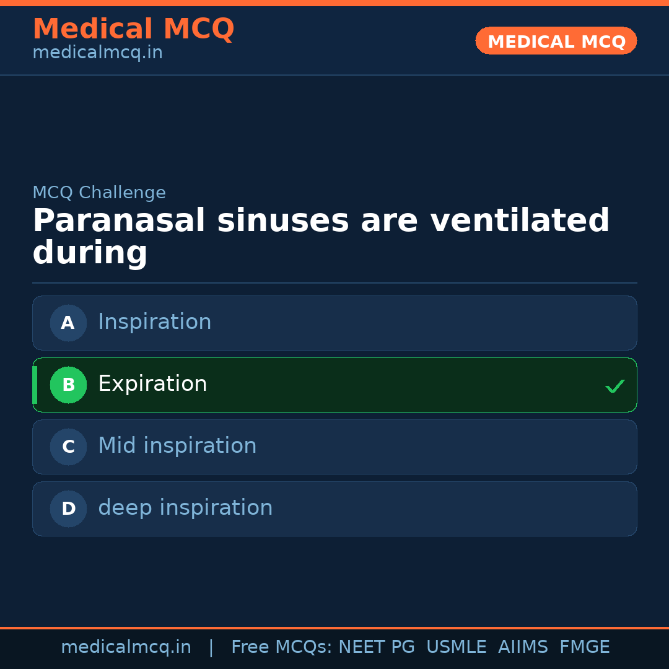Click USMLE in the footer
This screenshot has height=669, width=669.
[x=456, y=647]
